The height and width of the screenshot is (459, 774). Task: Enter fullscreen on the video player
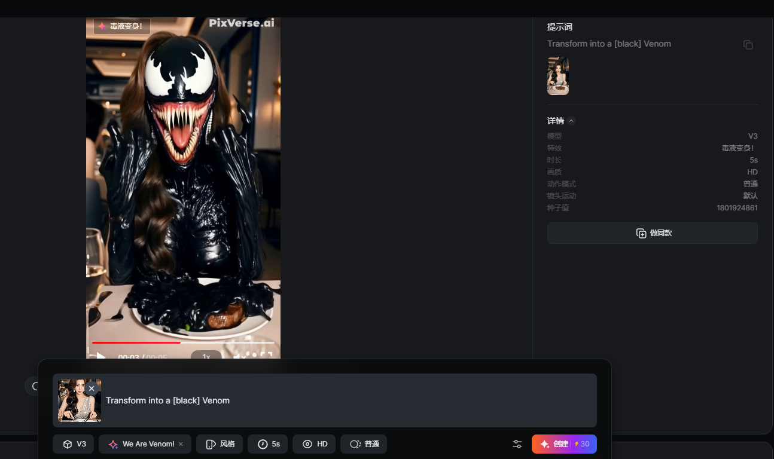[x=266, y=356]
